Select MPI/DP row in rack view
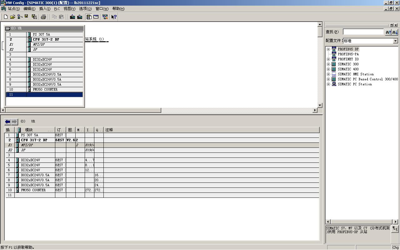Screen dimensions: 400x250 click(x=45, y=44)
